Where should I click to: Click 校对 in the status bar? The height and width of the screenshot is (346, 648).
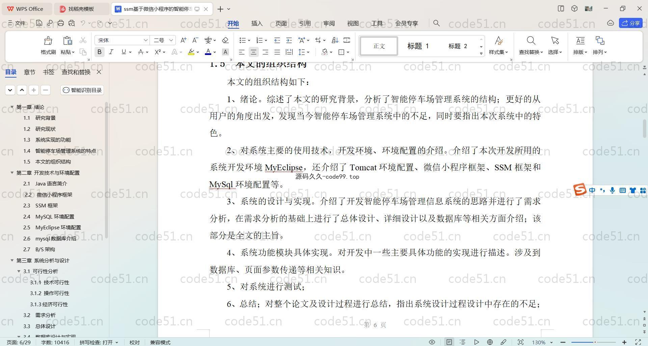pos(134,342)
